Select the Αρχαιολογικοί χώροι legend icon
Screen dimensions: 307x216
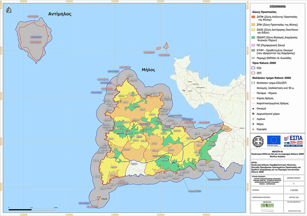click(x=253, y=114)
